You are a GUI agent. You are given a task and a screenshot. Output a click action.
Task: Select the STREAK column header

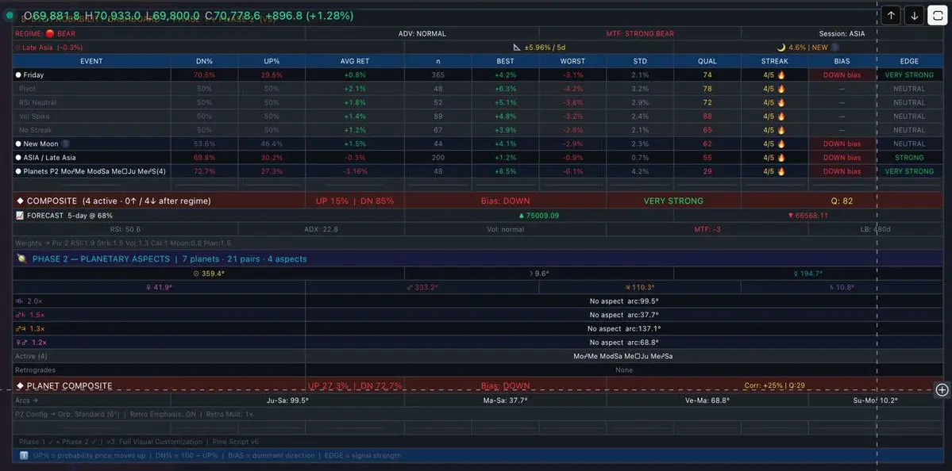(x=775, y=61)
